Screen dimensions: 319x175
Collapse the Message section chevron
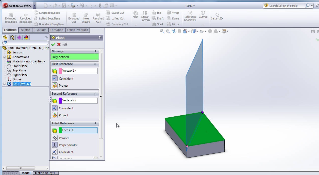95,51
